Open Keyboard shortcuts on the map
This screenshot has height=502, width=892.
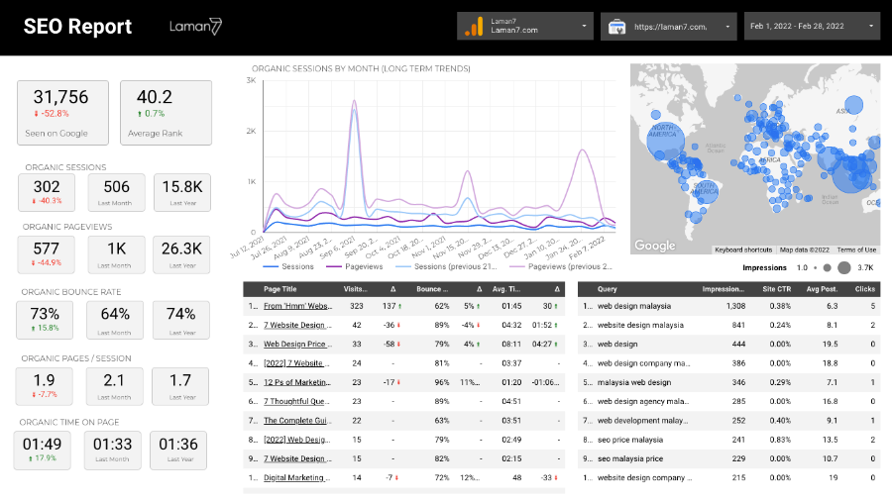(743, 250)
